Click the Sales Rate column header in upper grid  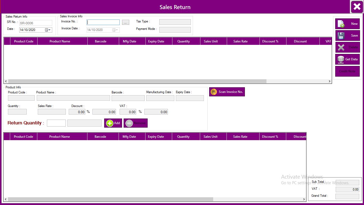(240, 41)
